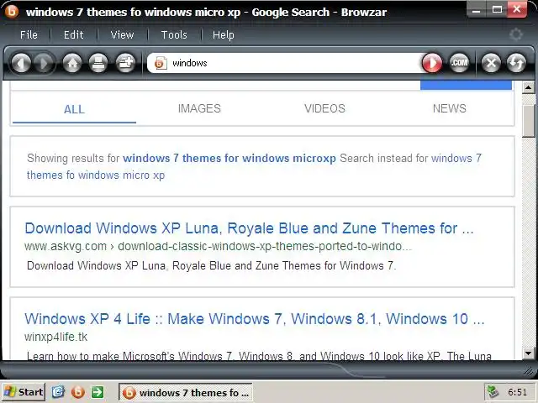Click the vertical scrollbar thumb
This screenshot has height=403, width=538.
tap(529, 121)
